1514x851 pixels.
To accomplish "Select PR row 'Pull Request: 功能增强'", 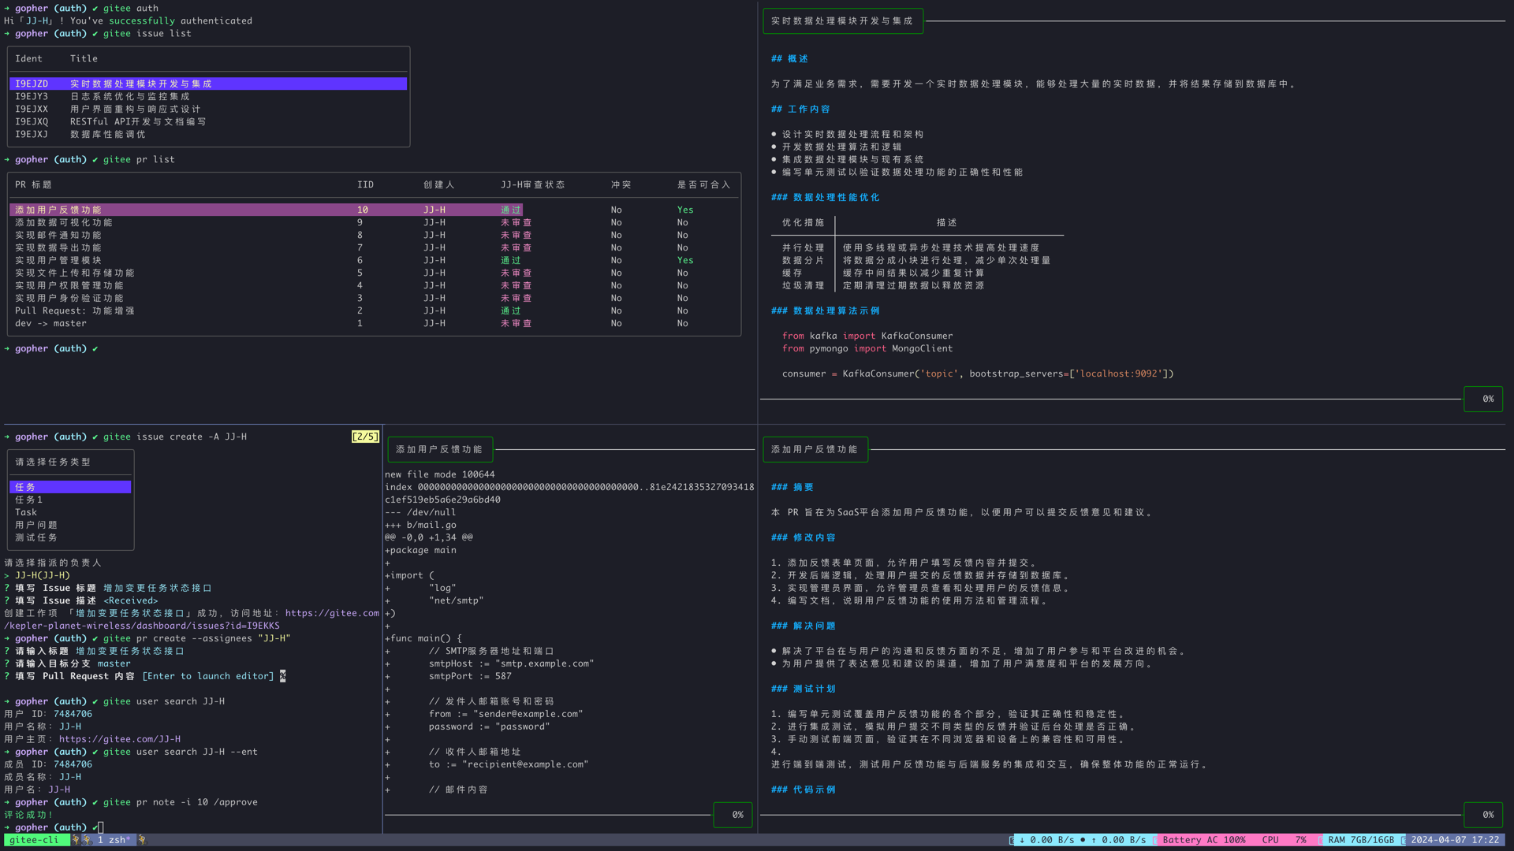I will point(374,310).
